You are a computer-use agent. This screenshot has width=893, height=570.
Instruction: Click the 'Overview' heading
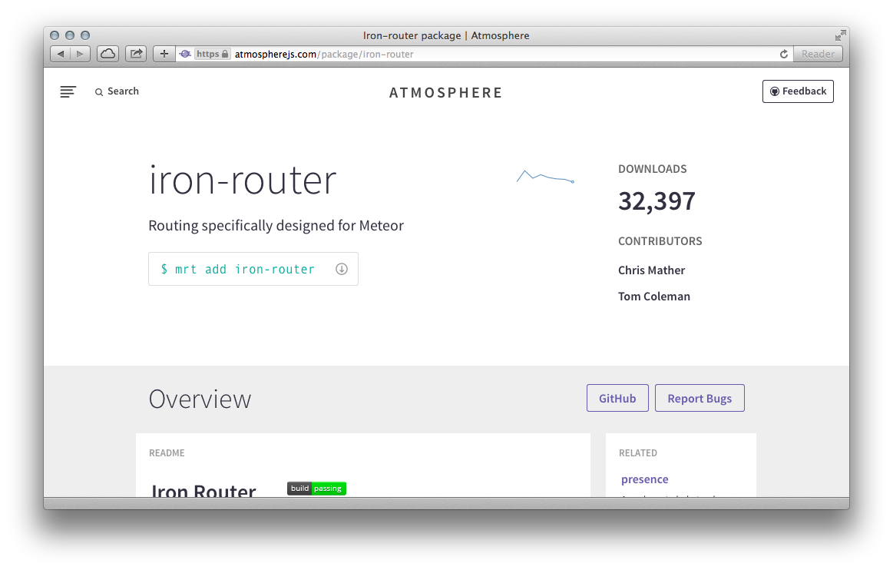(x=200, y=399)
